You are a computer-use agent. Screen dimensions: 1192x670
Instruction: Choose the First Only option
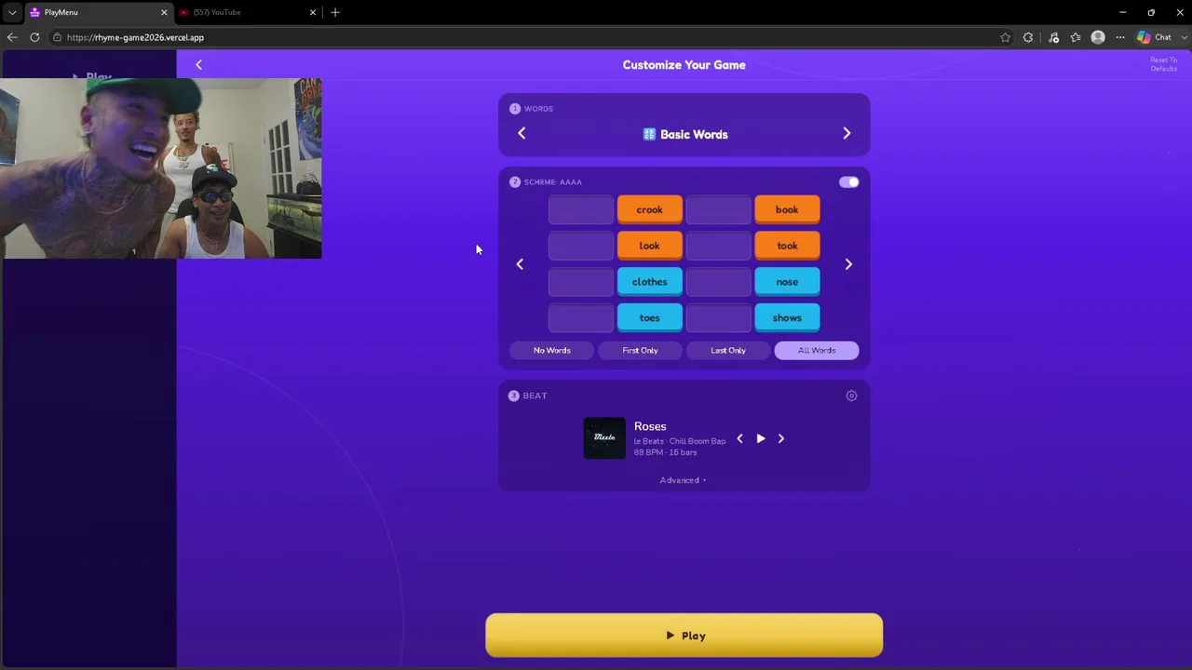pos(640,350)
